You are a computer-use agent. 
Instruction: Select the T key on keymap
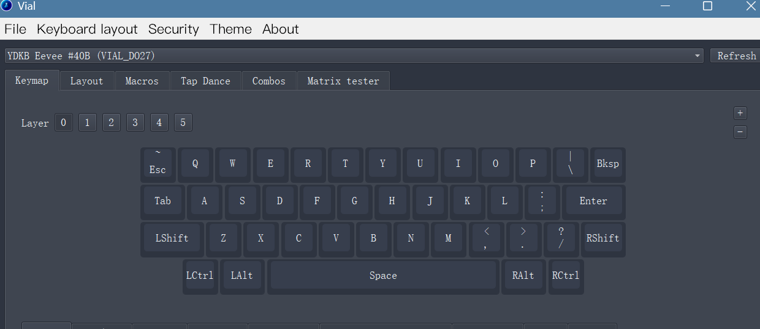pos(345,164)
